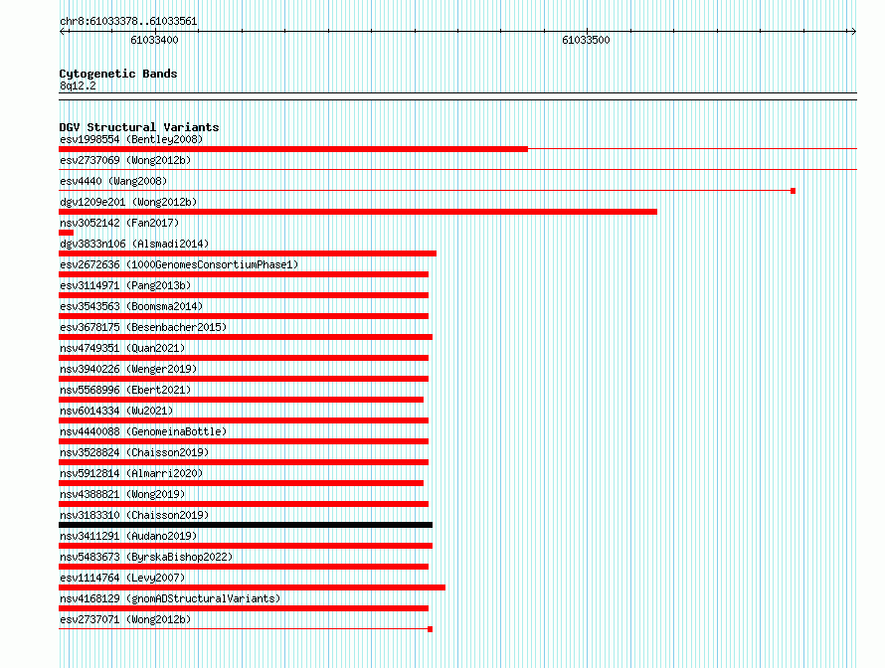
Task: Click esv2672636 (1000GenomesConsortiumPhase1) label
Action: (179, 264)
